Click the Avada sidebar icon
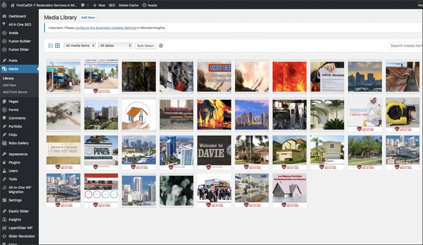This screenshot has width=423, height=245. coord(4,33)
